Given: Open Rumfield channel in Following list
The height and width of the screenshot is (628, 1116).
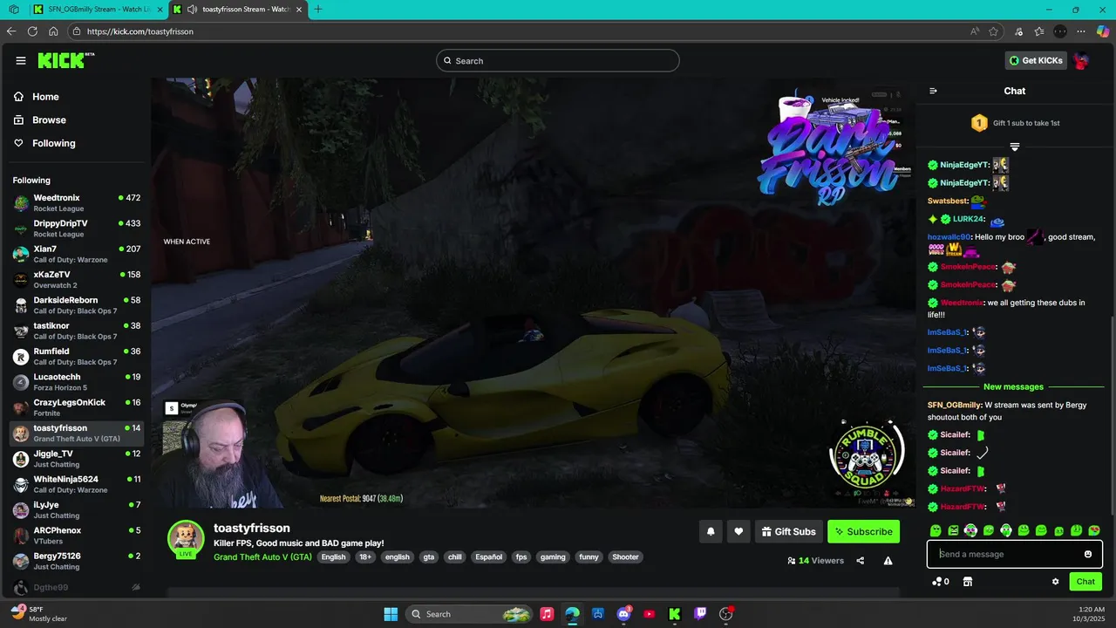Looking at the screenshot, I should (77, 357).
